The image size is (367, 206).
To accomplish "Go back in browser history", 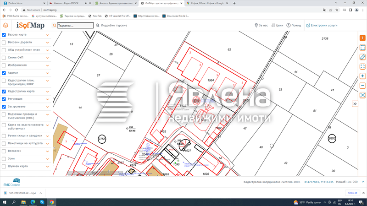I will coord(4,10).
